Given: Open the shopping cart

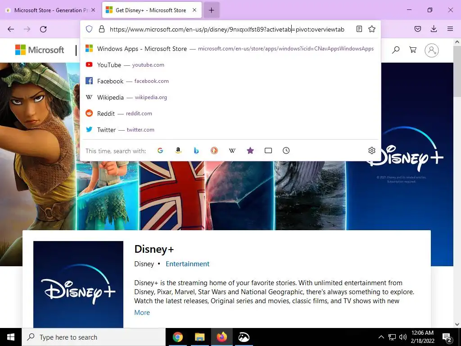Looking at the screenshot, I should click(413, 50).
